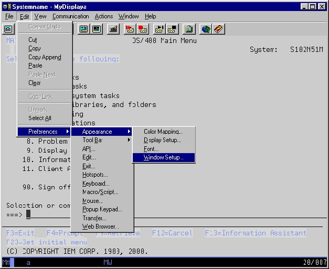The width and height of the screenshot is (329, 269).
Task: Click the F12=Cancel function key text
Action: [172, 233]
